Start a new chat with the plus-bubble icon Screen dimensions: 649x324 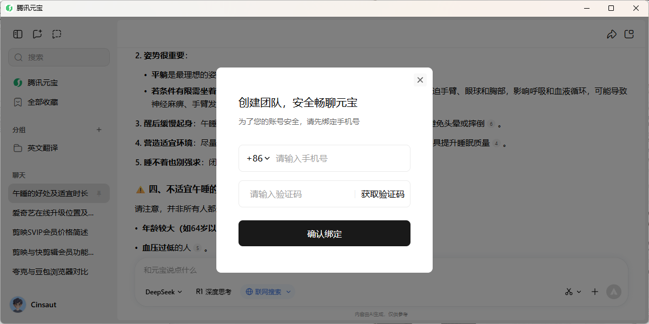[x=37, y=34]
